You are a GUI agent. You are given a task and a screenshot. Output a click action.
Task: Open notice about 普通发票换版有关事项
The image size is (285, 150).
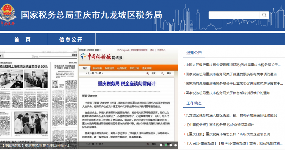click(x=231, y=74)
